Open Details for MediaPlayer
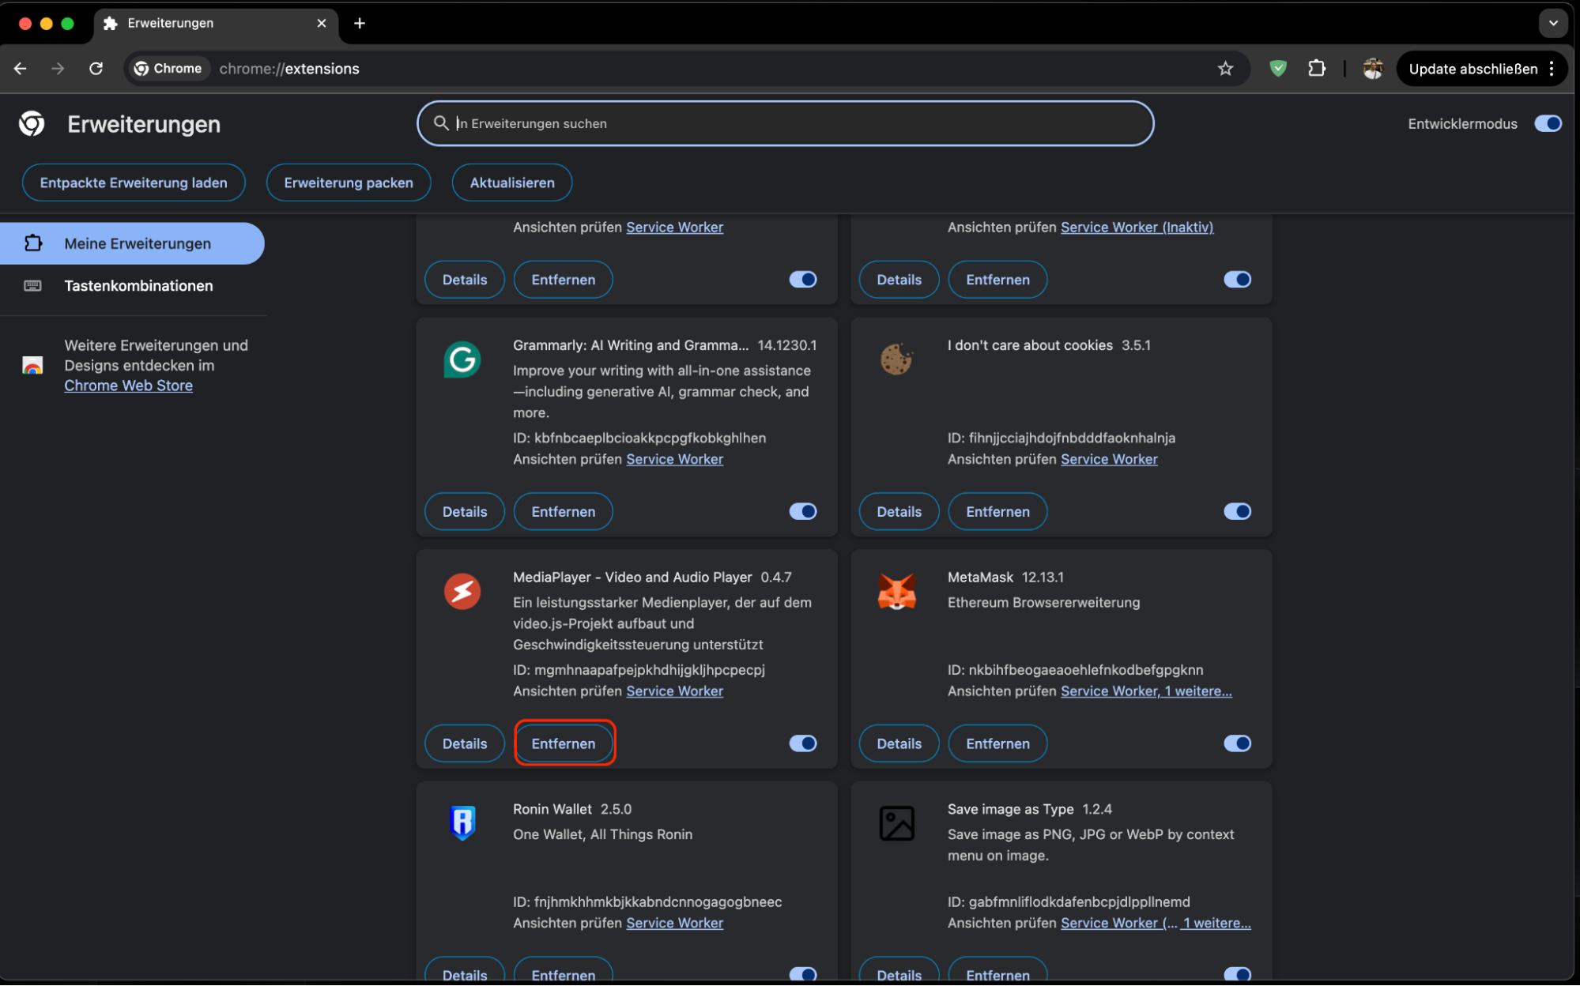This screenshot has height=986, width=1580. 465,743
